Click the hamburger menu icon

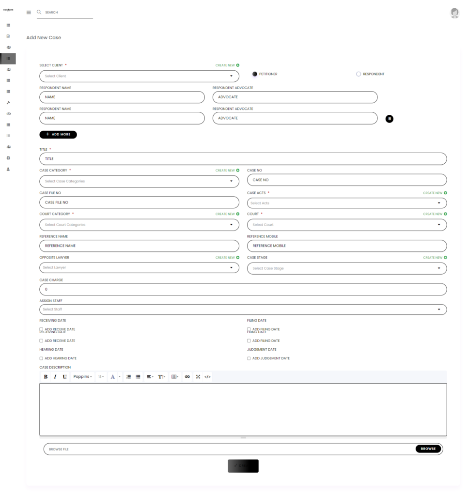(x=29, y=13)
